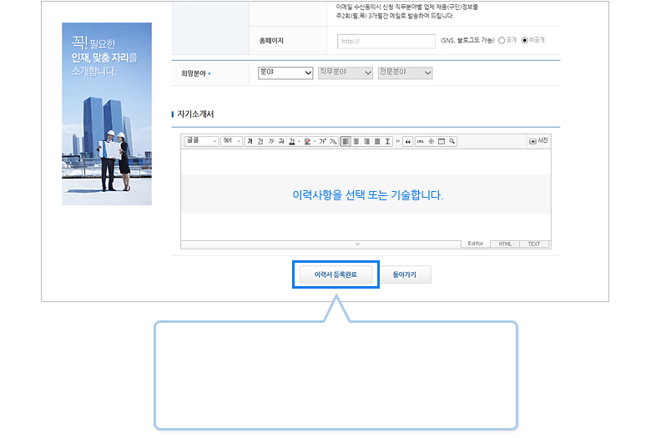Open the 분야 dropdown
This screenshot has height=438, width=651.
(285, 73)
